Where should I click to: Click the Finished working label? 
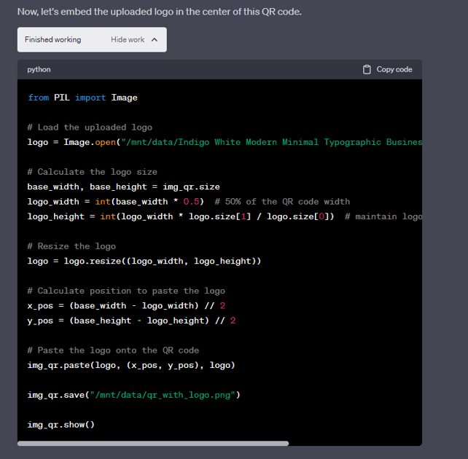[52, 39]
